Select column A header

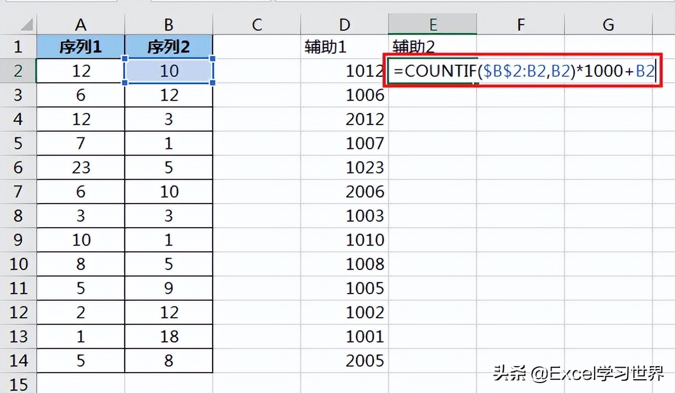click(81, 24)
